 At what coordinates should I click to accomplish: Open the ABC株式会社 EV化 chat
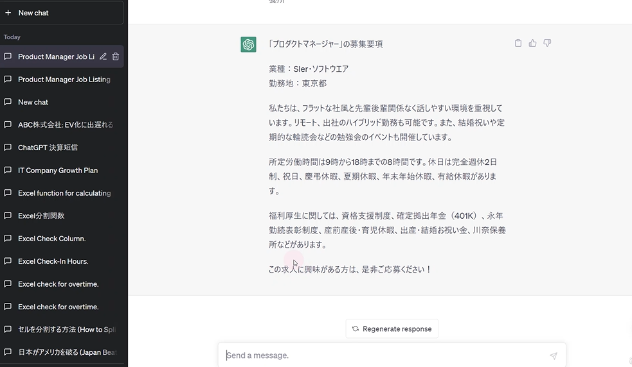point(65,125)
